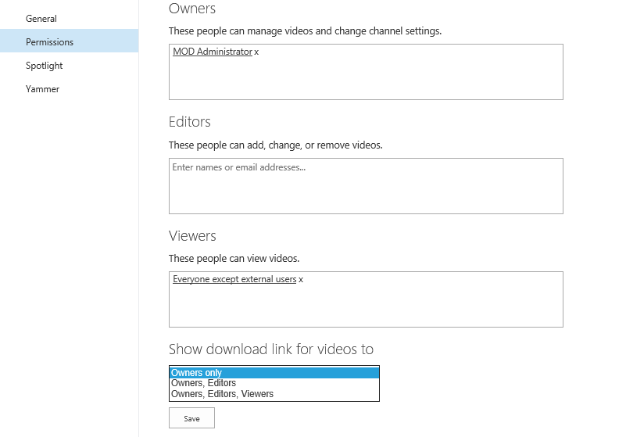
Task: Click the MOD Administrator owner link
Action: click(213, 52)
